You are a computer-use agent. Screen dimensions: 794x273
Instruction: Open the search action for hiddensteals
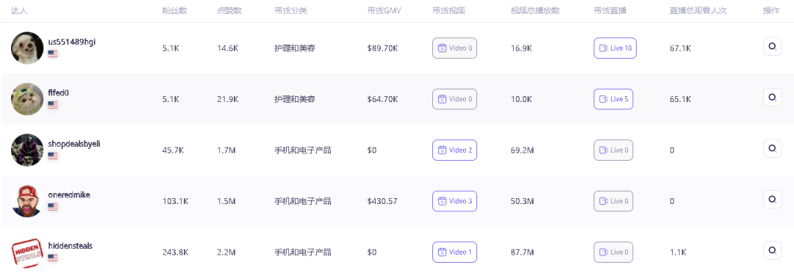772,250
